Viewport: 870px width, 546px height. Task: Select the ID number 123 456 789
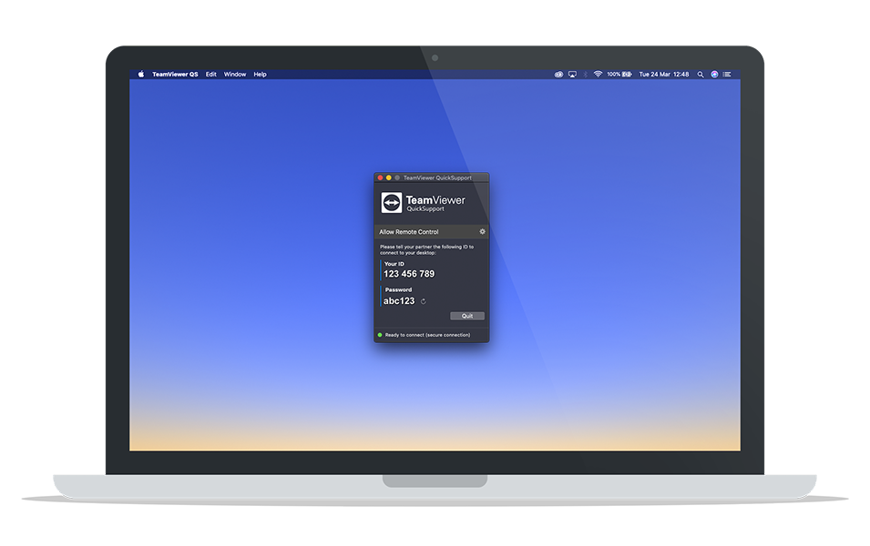(x=409, y=274)
